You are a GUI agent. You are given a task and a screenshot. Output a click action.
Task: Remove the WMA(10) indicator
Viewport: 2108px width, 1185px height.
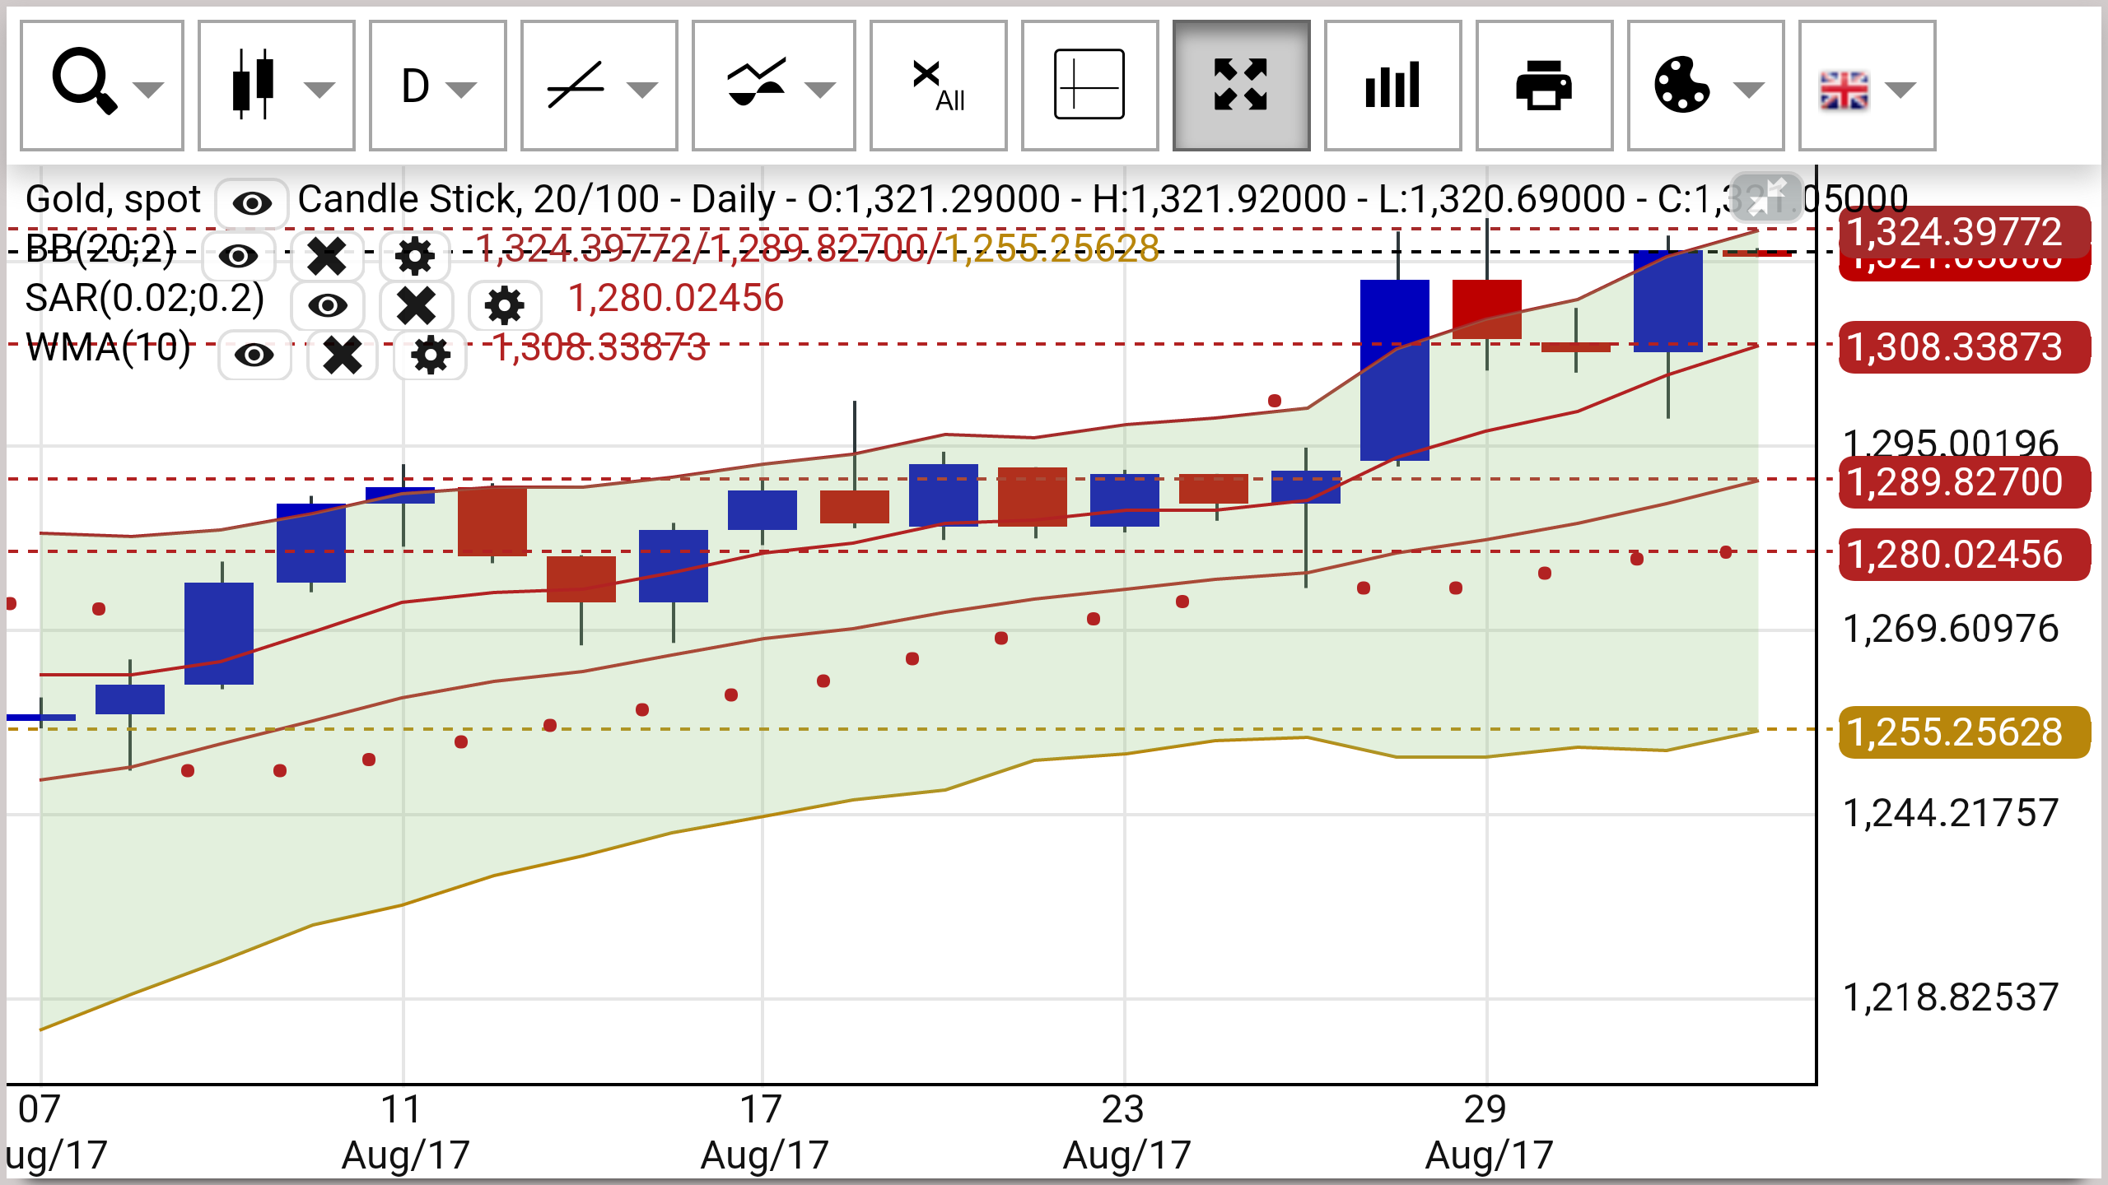click(x=343, y=355)
